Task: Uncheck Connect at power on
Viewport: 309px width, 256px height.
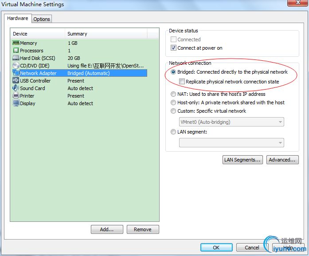Action: [173, 48]
